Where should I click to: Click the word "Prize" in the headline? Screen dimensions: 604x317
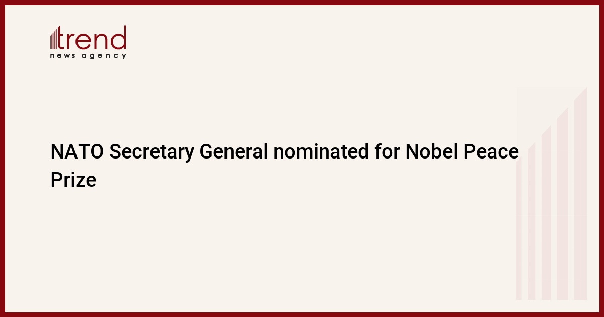click(x=73, y=179)
